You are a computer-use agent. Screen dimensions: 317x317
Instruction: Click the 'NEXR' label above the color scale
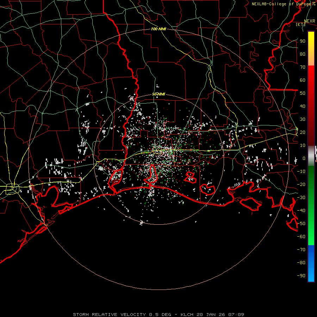pos(310,21)
